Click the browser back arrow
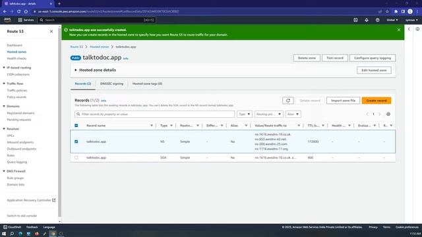Image resolution: width=422 pixels, height=237 pixels. pos(5,12)
